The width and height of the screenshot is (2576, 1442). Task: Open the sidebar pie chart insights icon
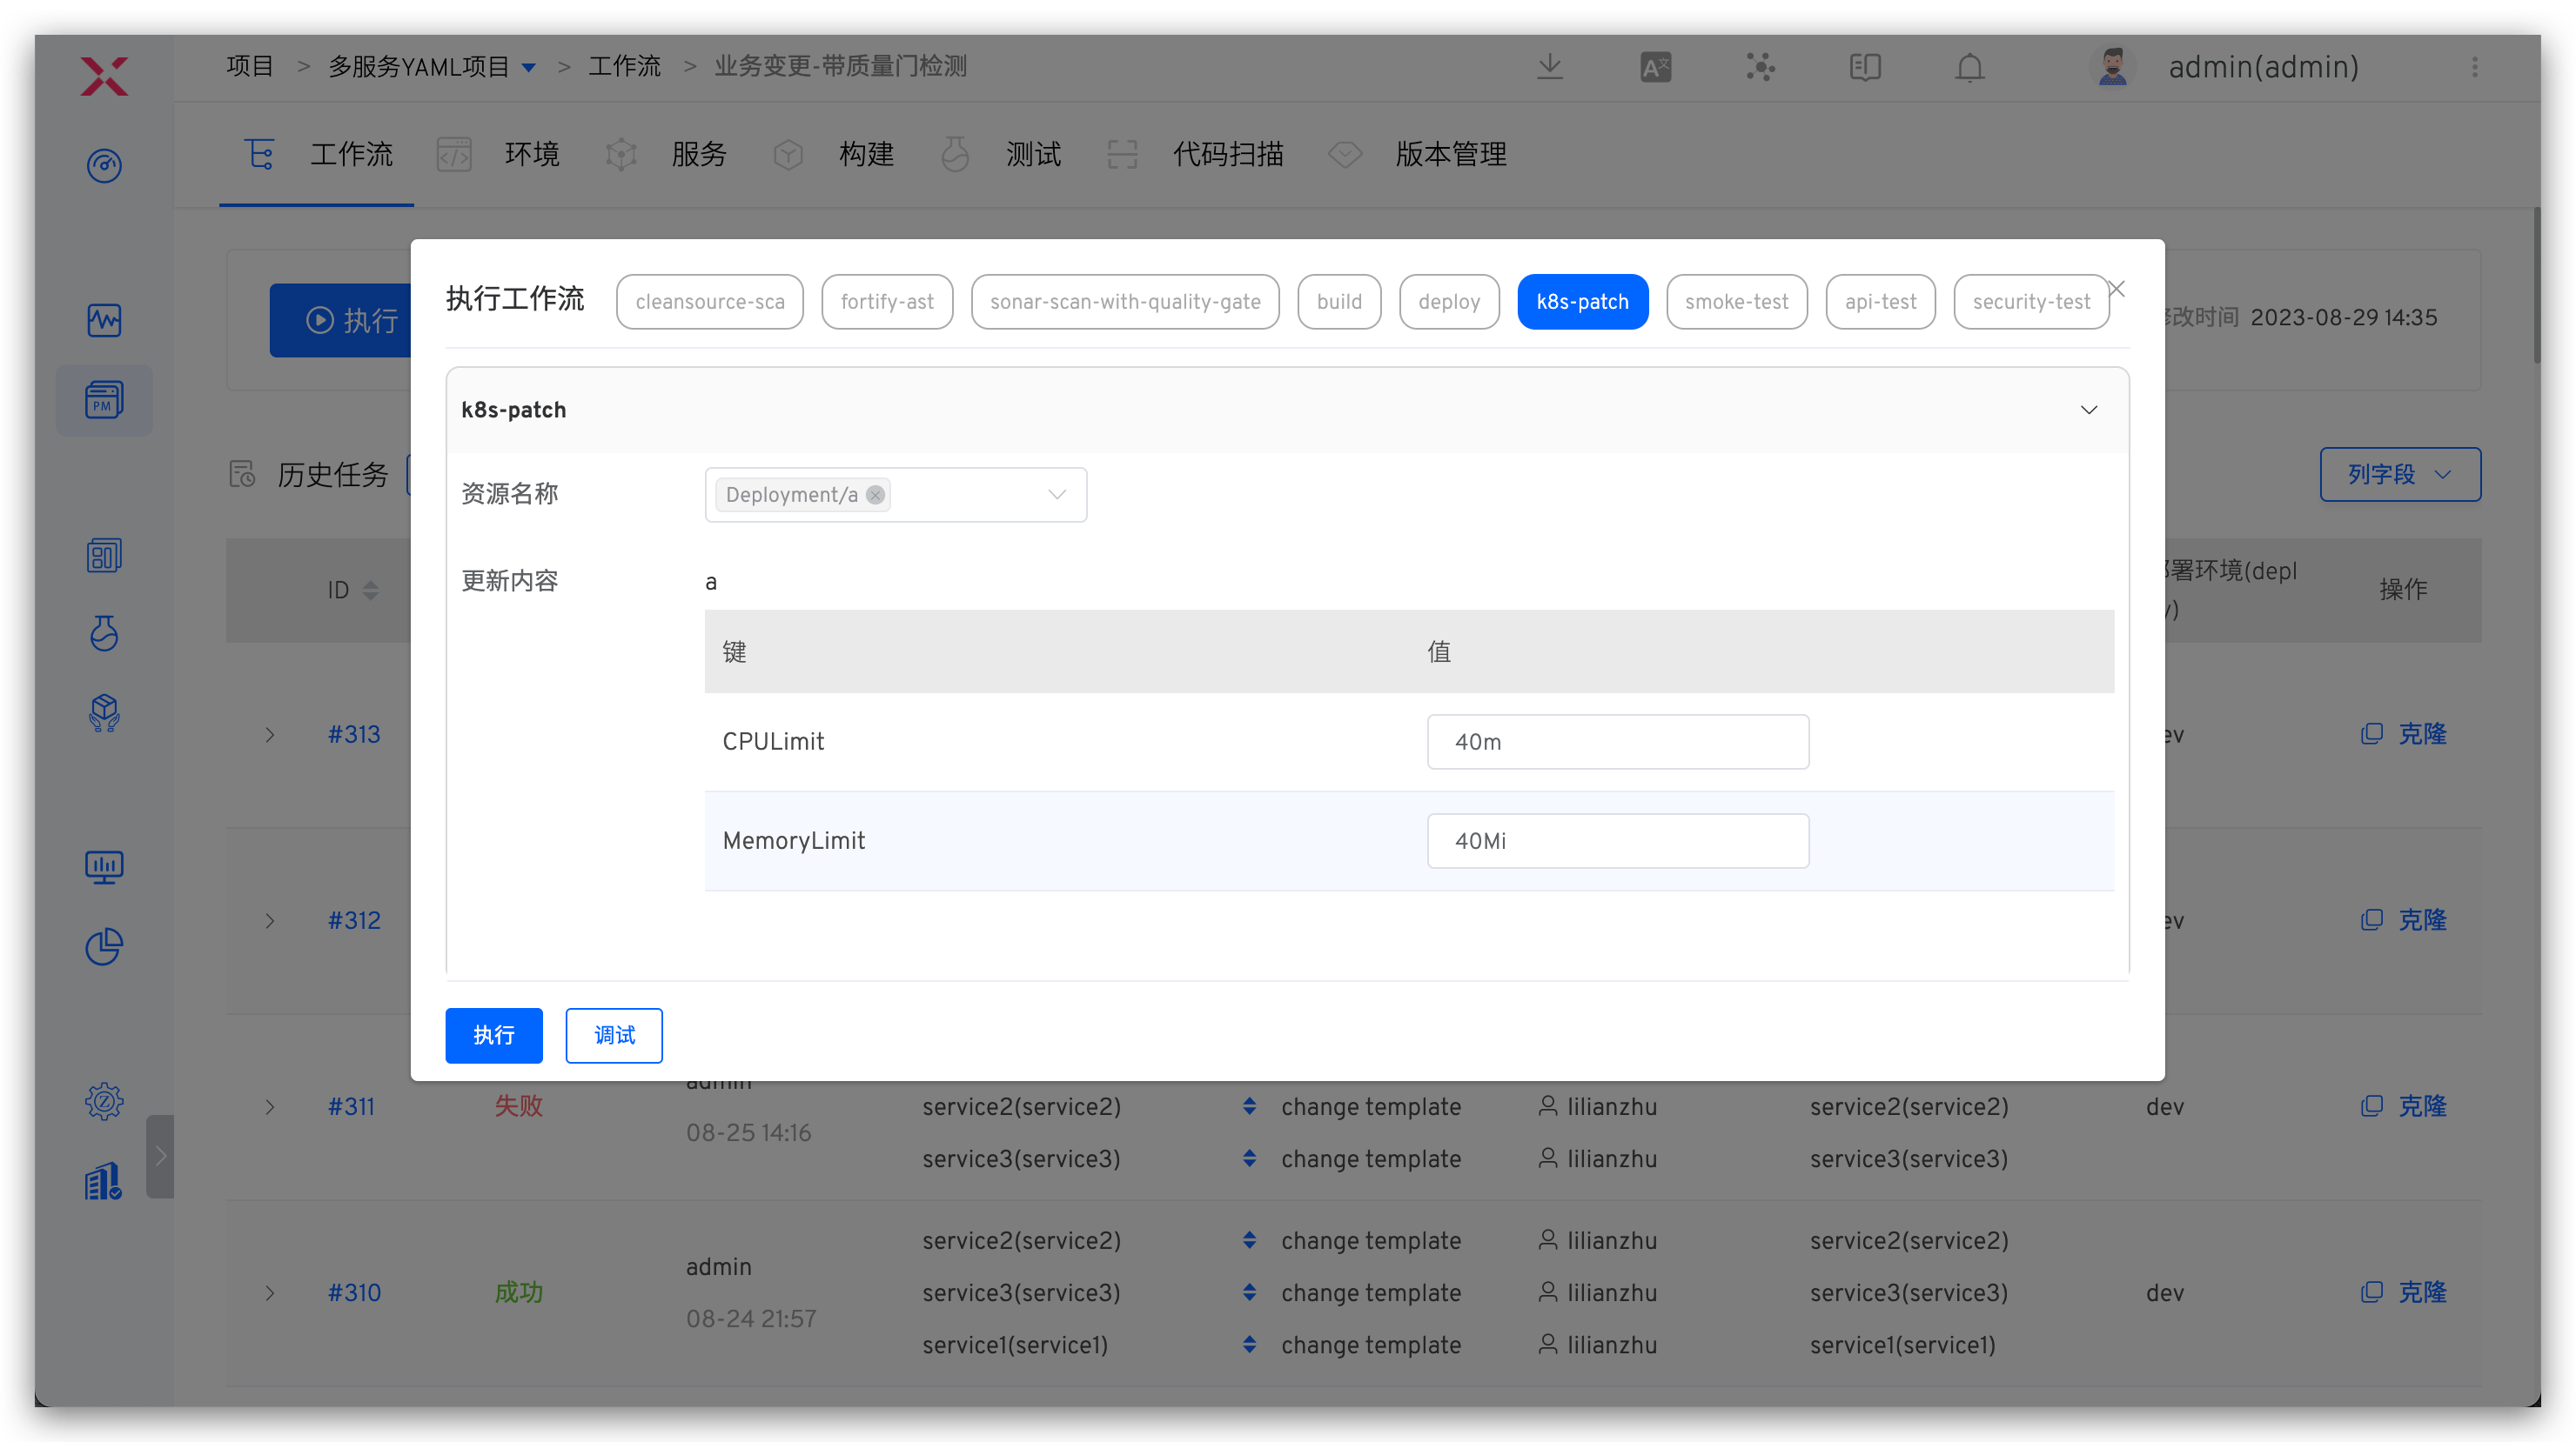click(104, 947)
